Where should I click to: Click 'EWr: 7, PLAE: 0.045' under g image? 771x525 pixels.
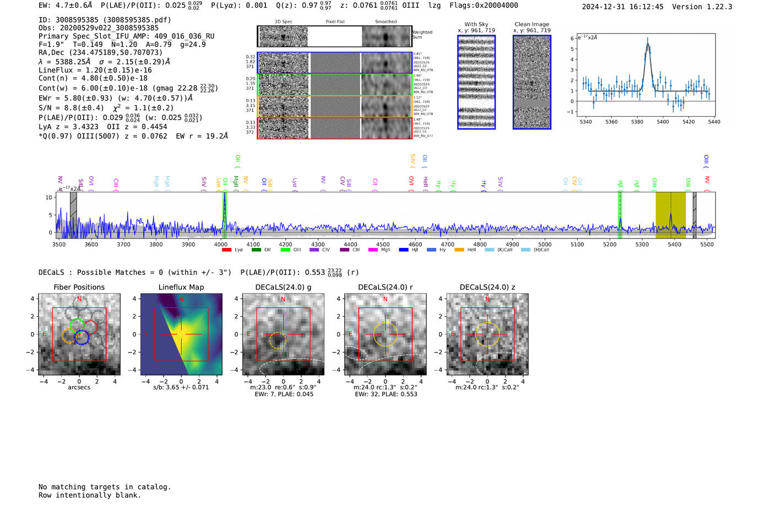coord(284,394)
